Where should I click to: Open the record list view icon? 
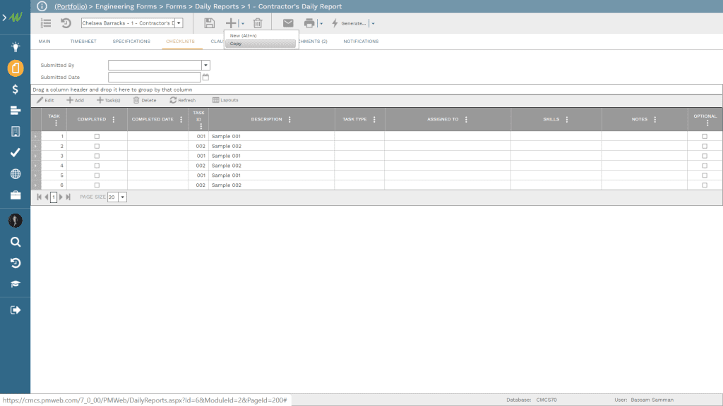tap(46, 23)
